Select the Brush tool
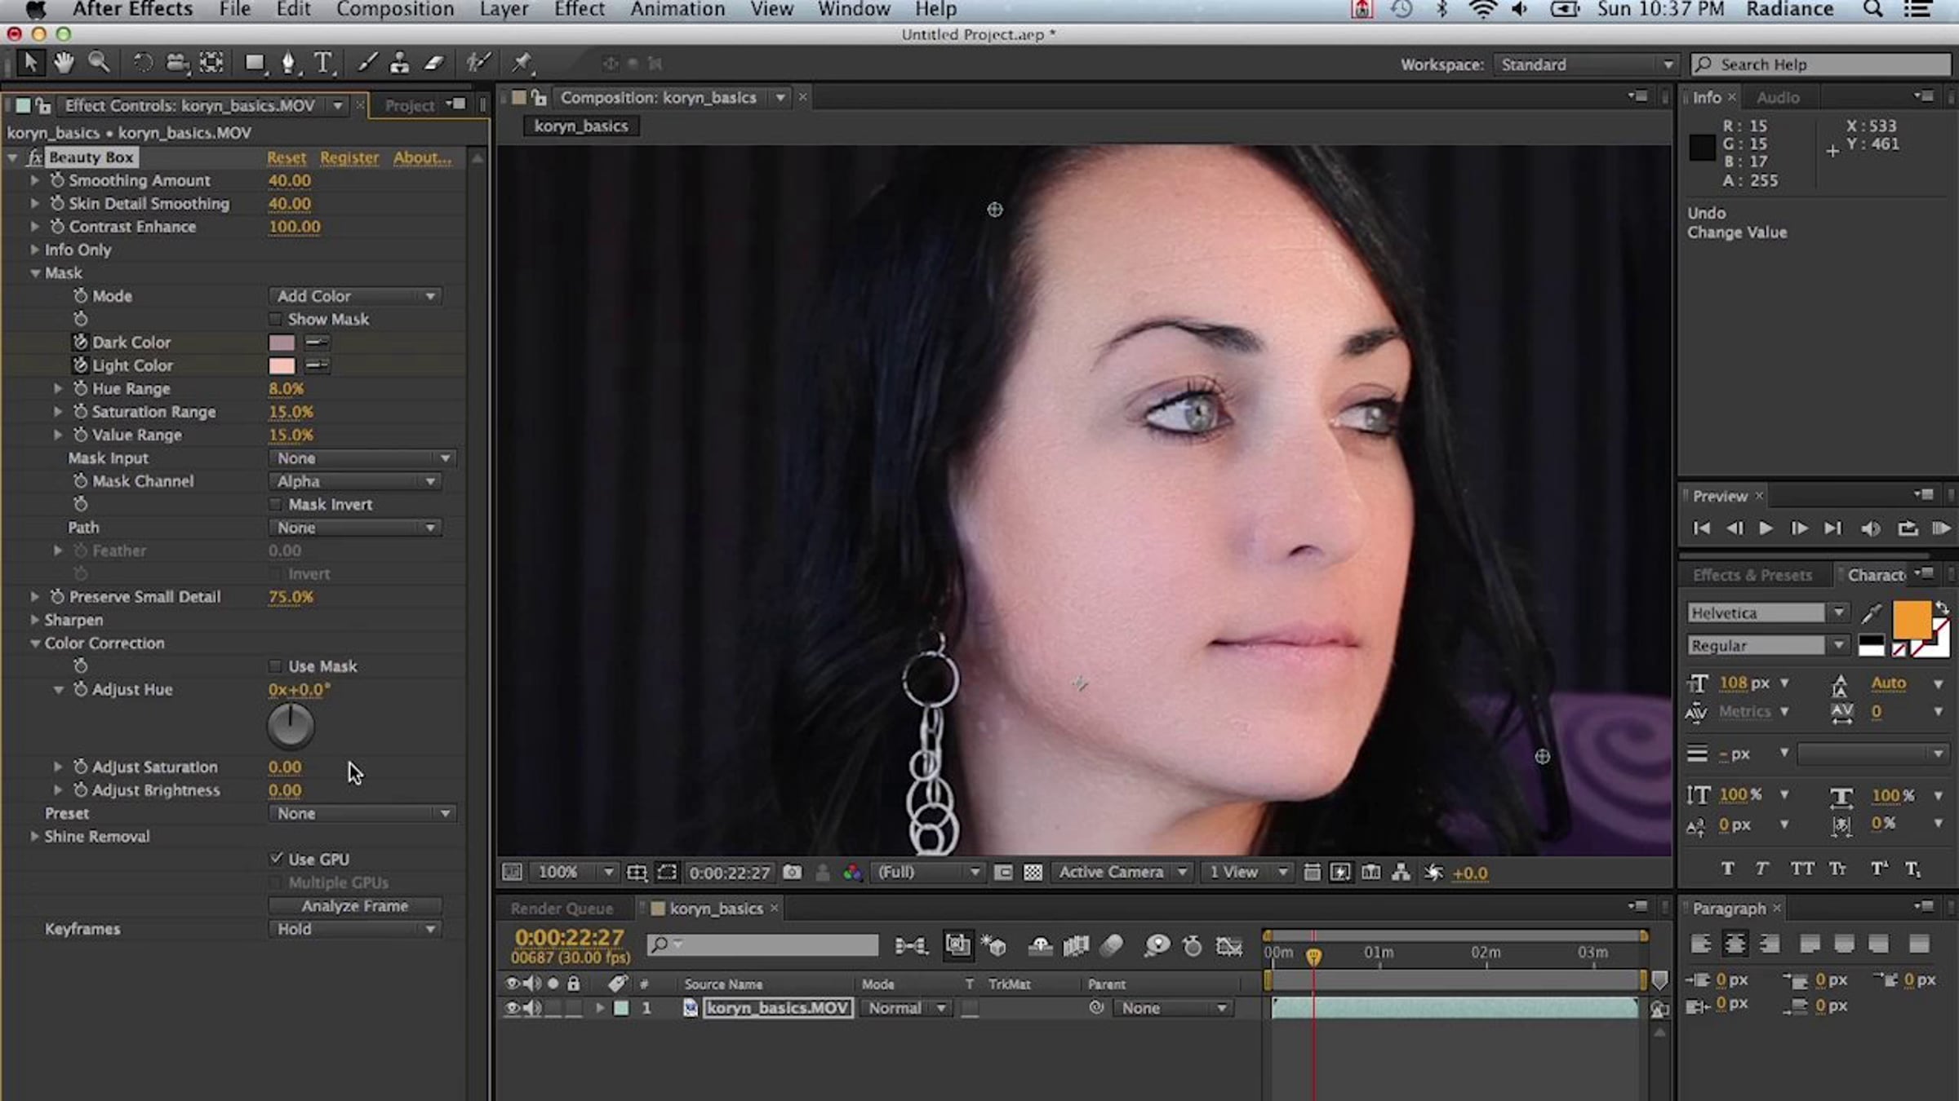 [x=367, y=63]
